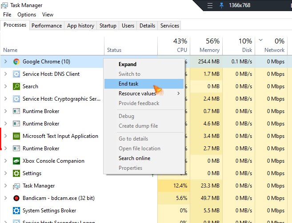Expand the Service Host: DNS Client row
The height and width of the screenshot is (223, 292).
tap(5, 74)
